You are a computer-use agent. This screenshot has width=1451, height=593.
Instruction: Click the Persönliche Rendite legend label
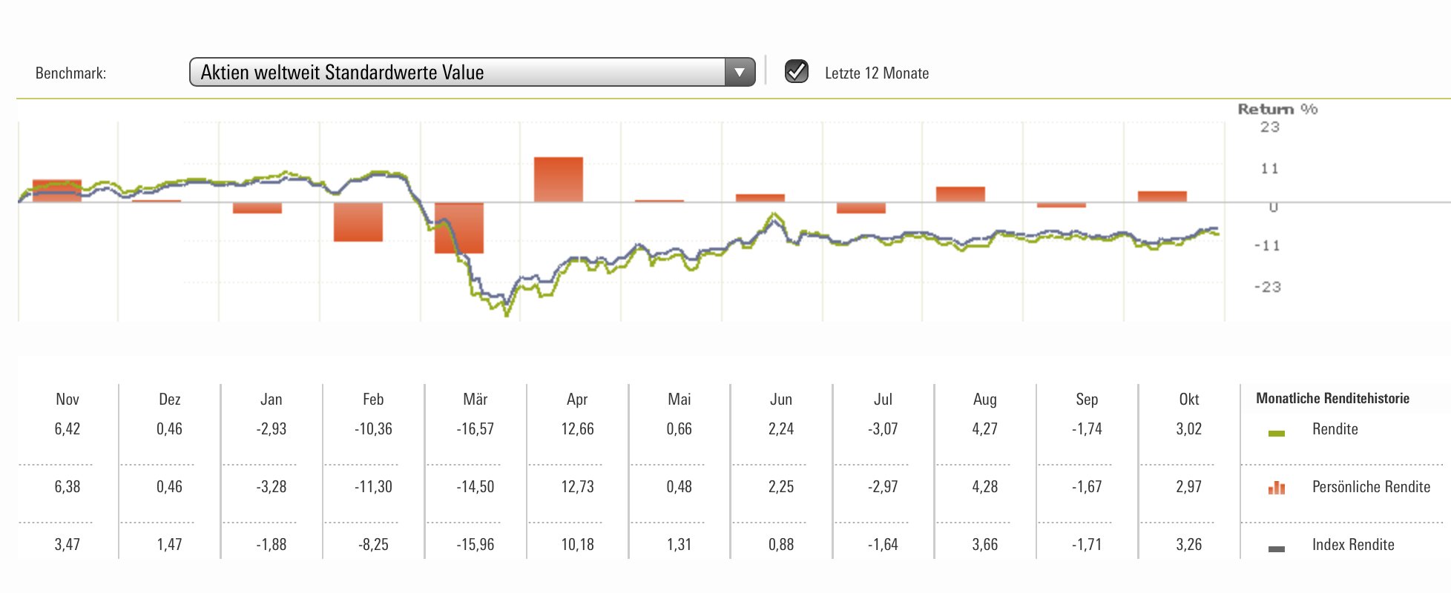[1370, 487]
